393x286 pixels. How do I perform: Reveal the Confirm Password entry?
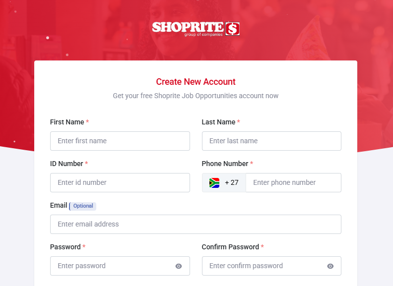[x=330, y=266]
